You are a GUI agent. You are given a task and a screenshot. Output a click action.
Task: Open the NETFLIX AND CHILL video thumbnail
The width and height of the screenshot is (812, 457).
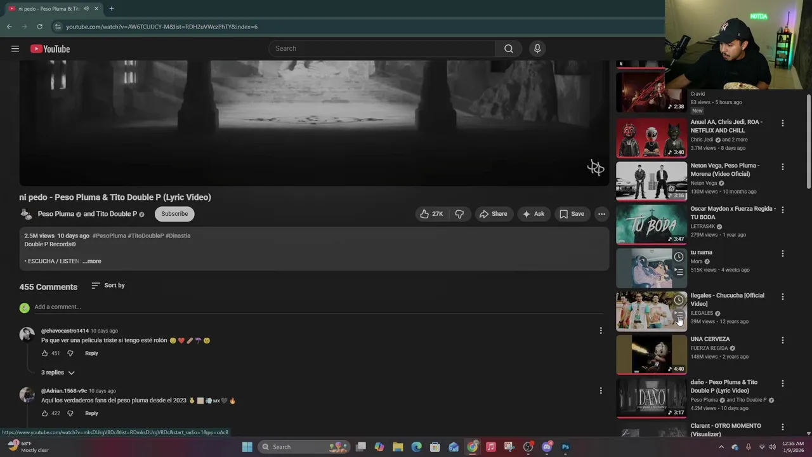pyautogui.click(x=652, y=138)
